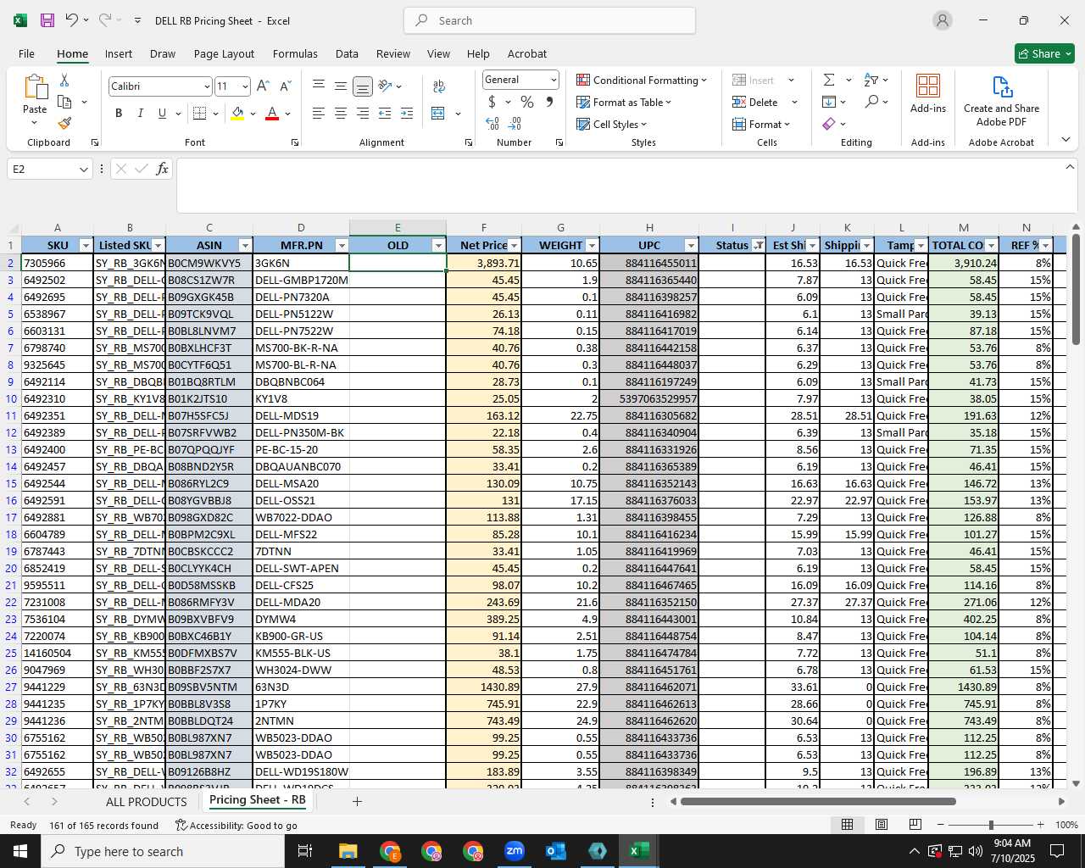Click Cell Styles button
1085x868 pixels.
[x=612, y=124]
